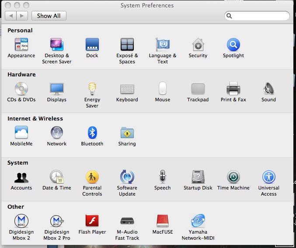Click the Show All button
The width and height of the screenshot is (296, 248).
[49, 16]
